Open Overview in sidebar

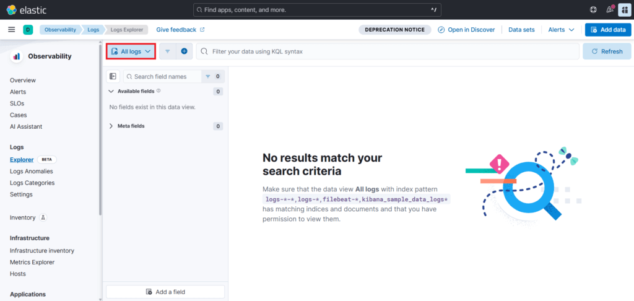point(23,80)
